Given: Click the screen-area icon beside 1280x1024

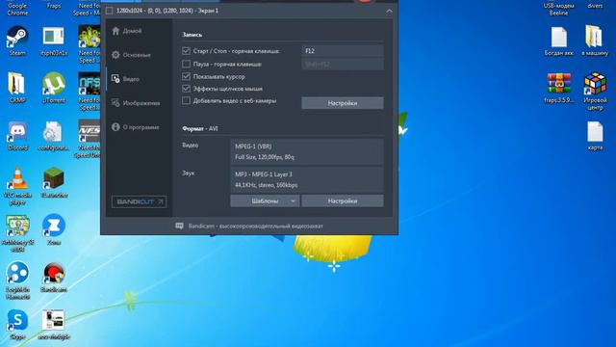Looking at the screenshot, I should [109, 11].
